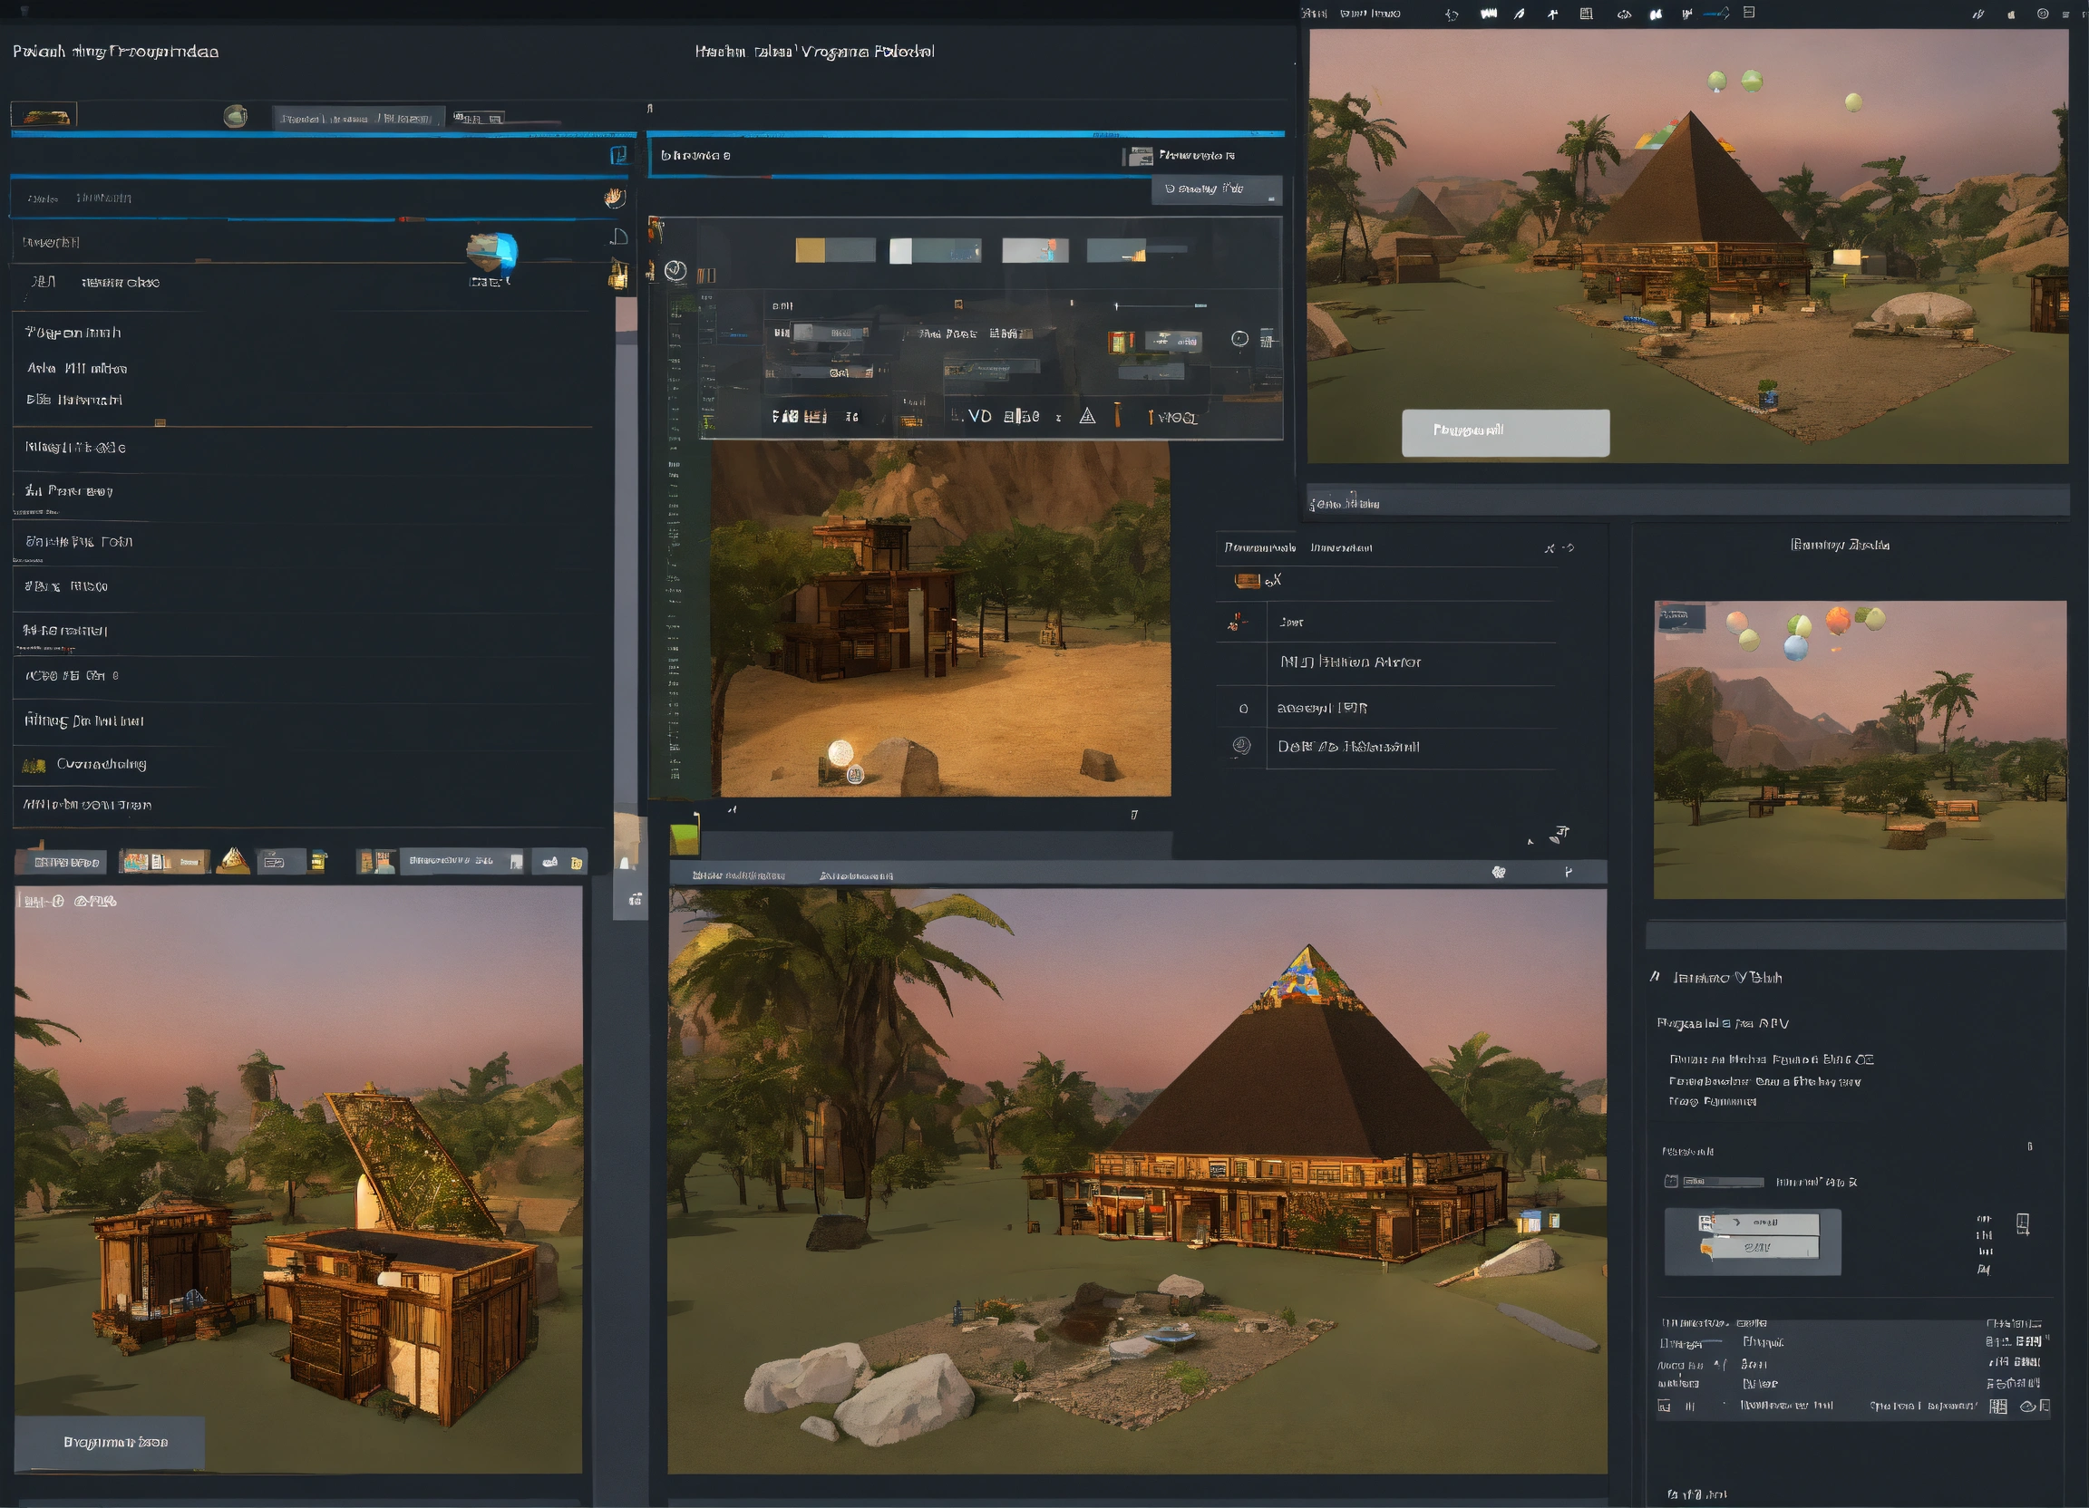Click the gold pyramid icon in toolbar
The height and width of the screenshot is (1508, 2089).
pyautogui.click(x=233, y=861)
